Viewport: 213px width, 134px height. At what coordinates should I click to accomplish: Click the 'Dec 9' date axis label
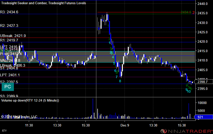click(x=125, y=125)
